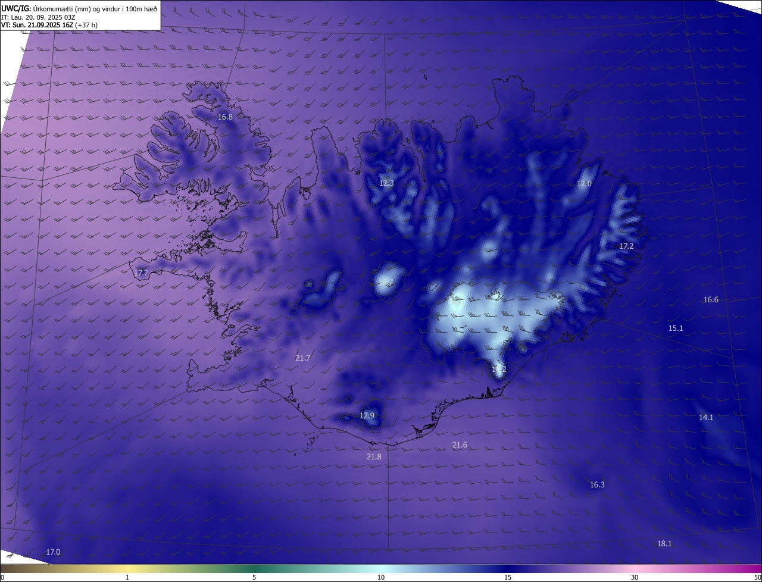Click the 50 tick label on the color scale
Screen dimensions: 762x582
pyautogui.click(x=758, y=577)
